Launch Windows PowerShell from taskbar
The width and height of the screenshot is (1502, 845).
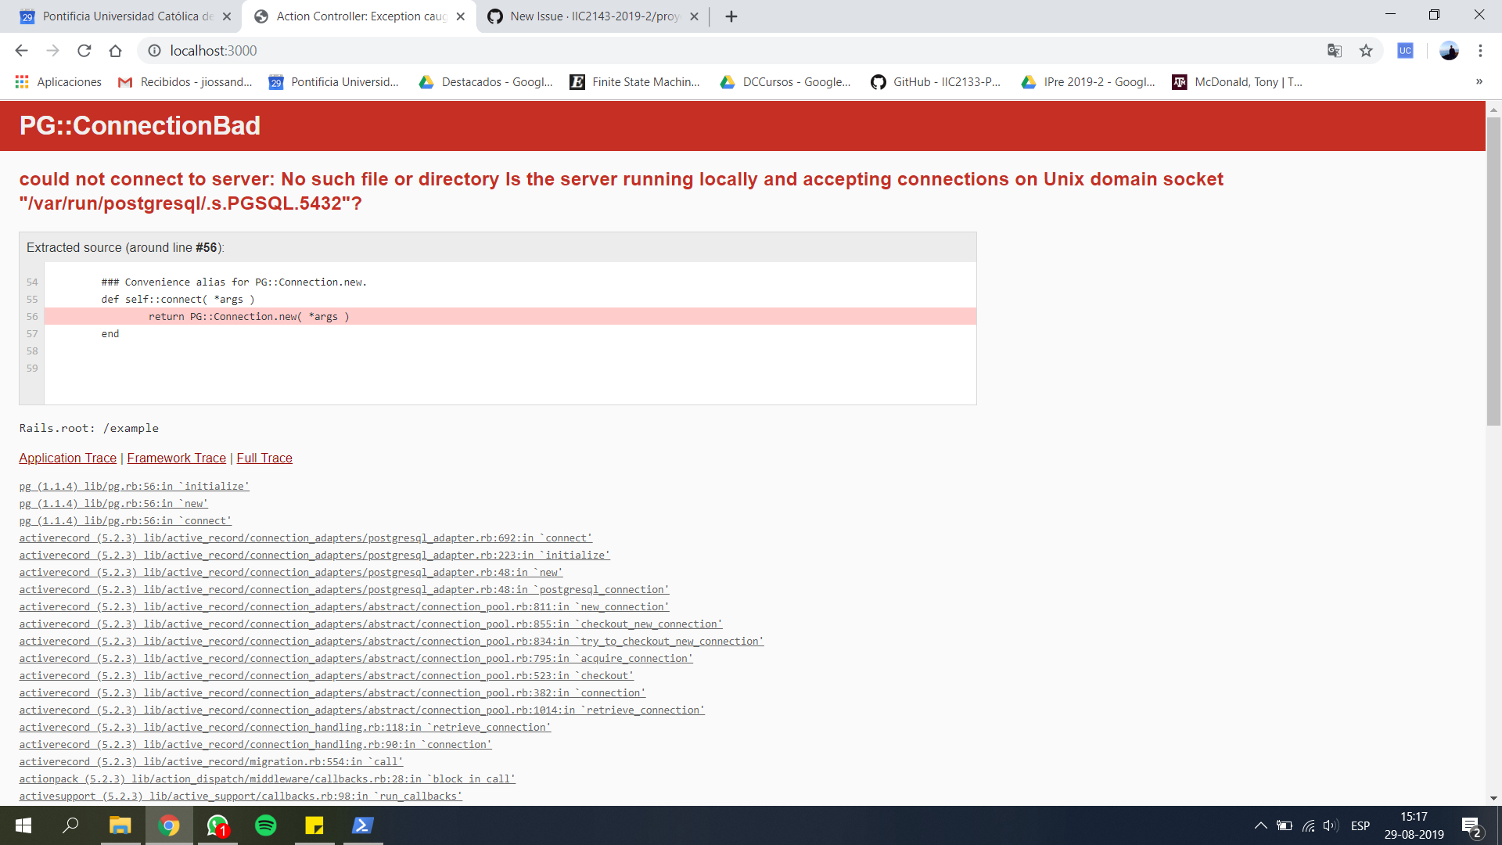coord(362,825)
